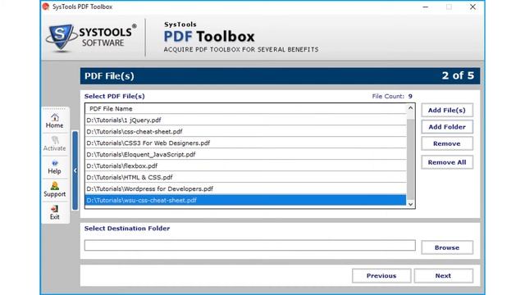Click the Add File(s) button
Screen dimensions: 525x295
coord(447,110)
